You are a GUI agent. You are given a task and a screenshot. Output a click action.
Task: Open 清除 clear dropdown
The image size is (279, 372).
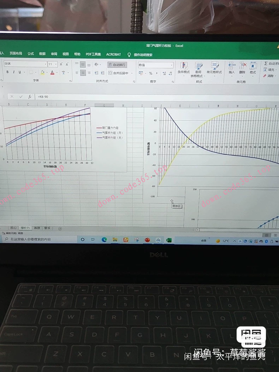269,76
